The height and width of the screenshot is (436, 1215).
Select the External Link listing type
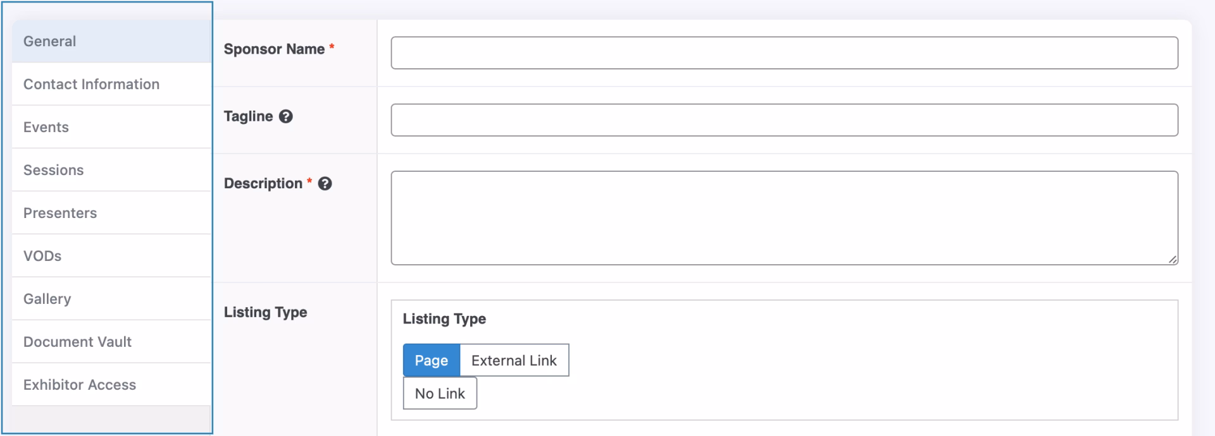click(514, 360)
